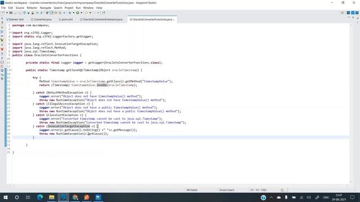Switch to OracletsConverterExtension.java tab
The image size is (360, 202).
pos(101,20)
